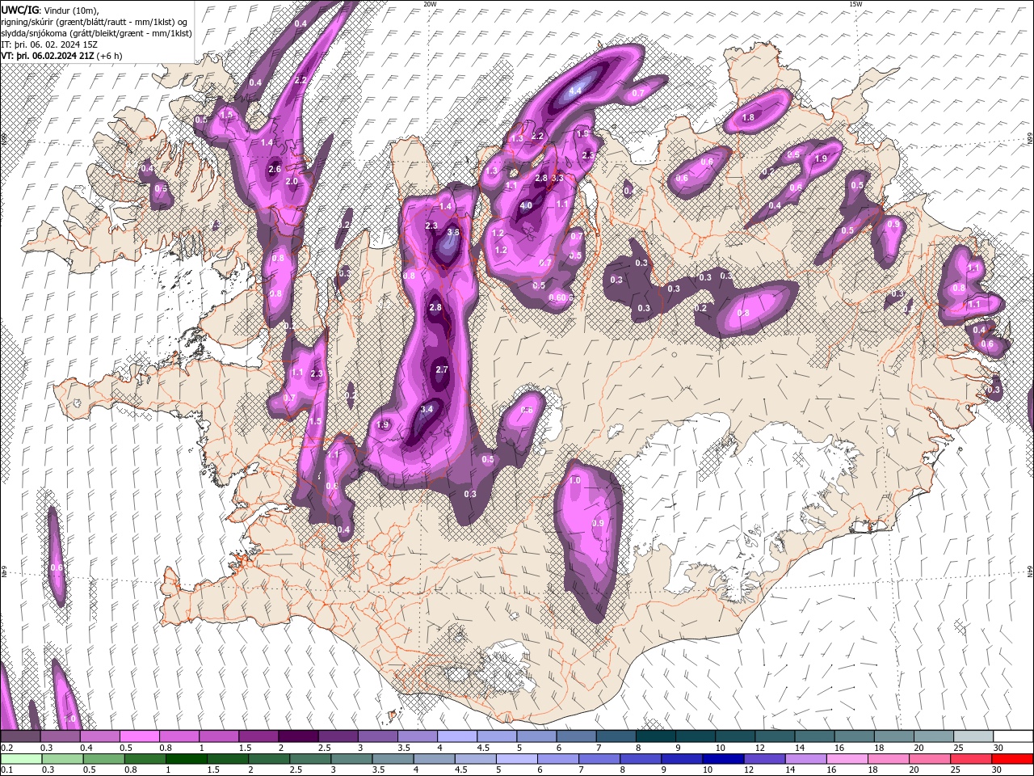Pick top-row legend swatch between 6 and 7

point(575,736)
